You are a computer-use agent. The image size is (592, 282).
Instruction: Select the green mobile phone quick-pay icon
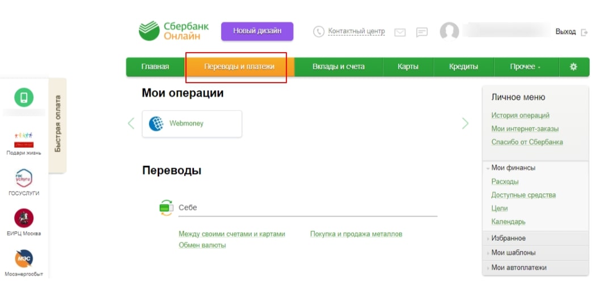pyautogui.click(x=24, y=97)
